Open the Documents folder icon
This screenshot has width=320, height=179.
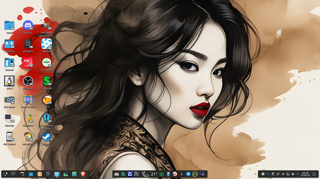click(9, 44)
